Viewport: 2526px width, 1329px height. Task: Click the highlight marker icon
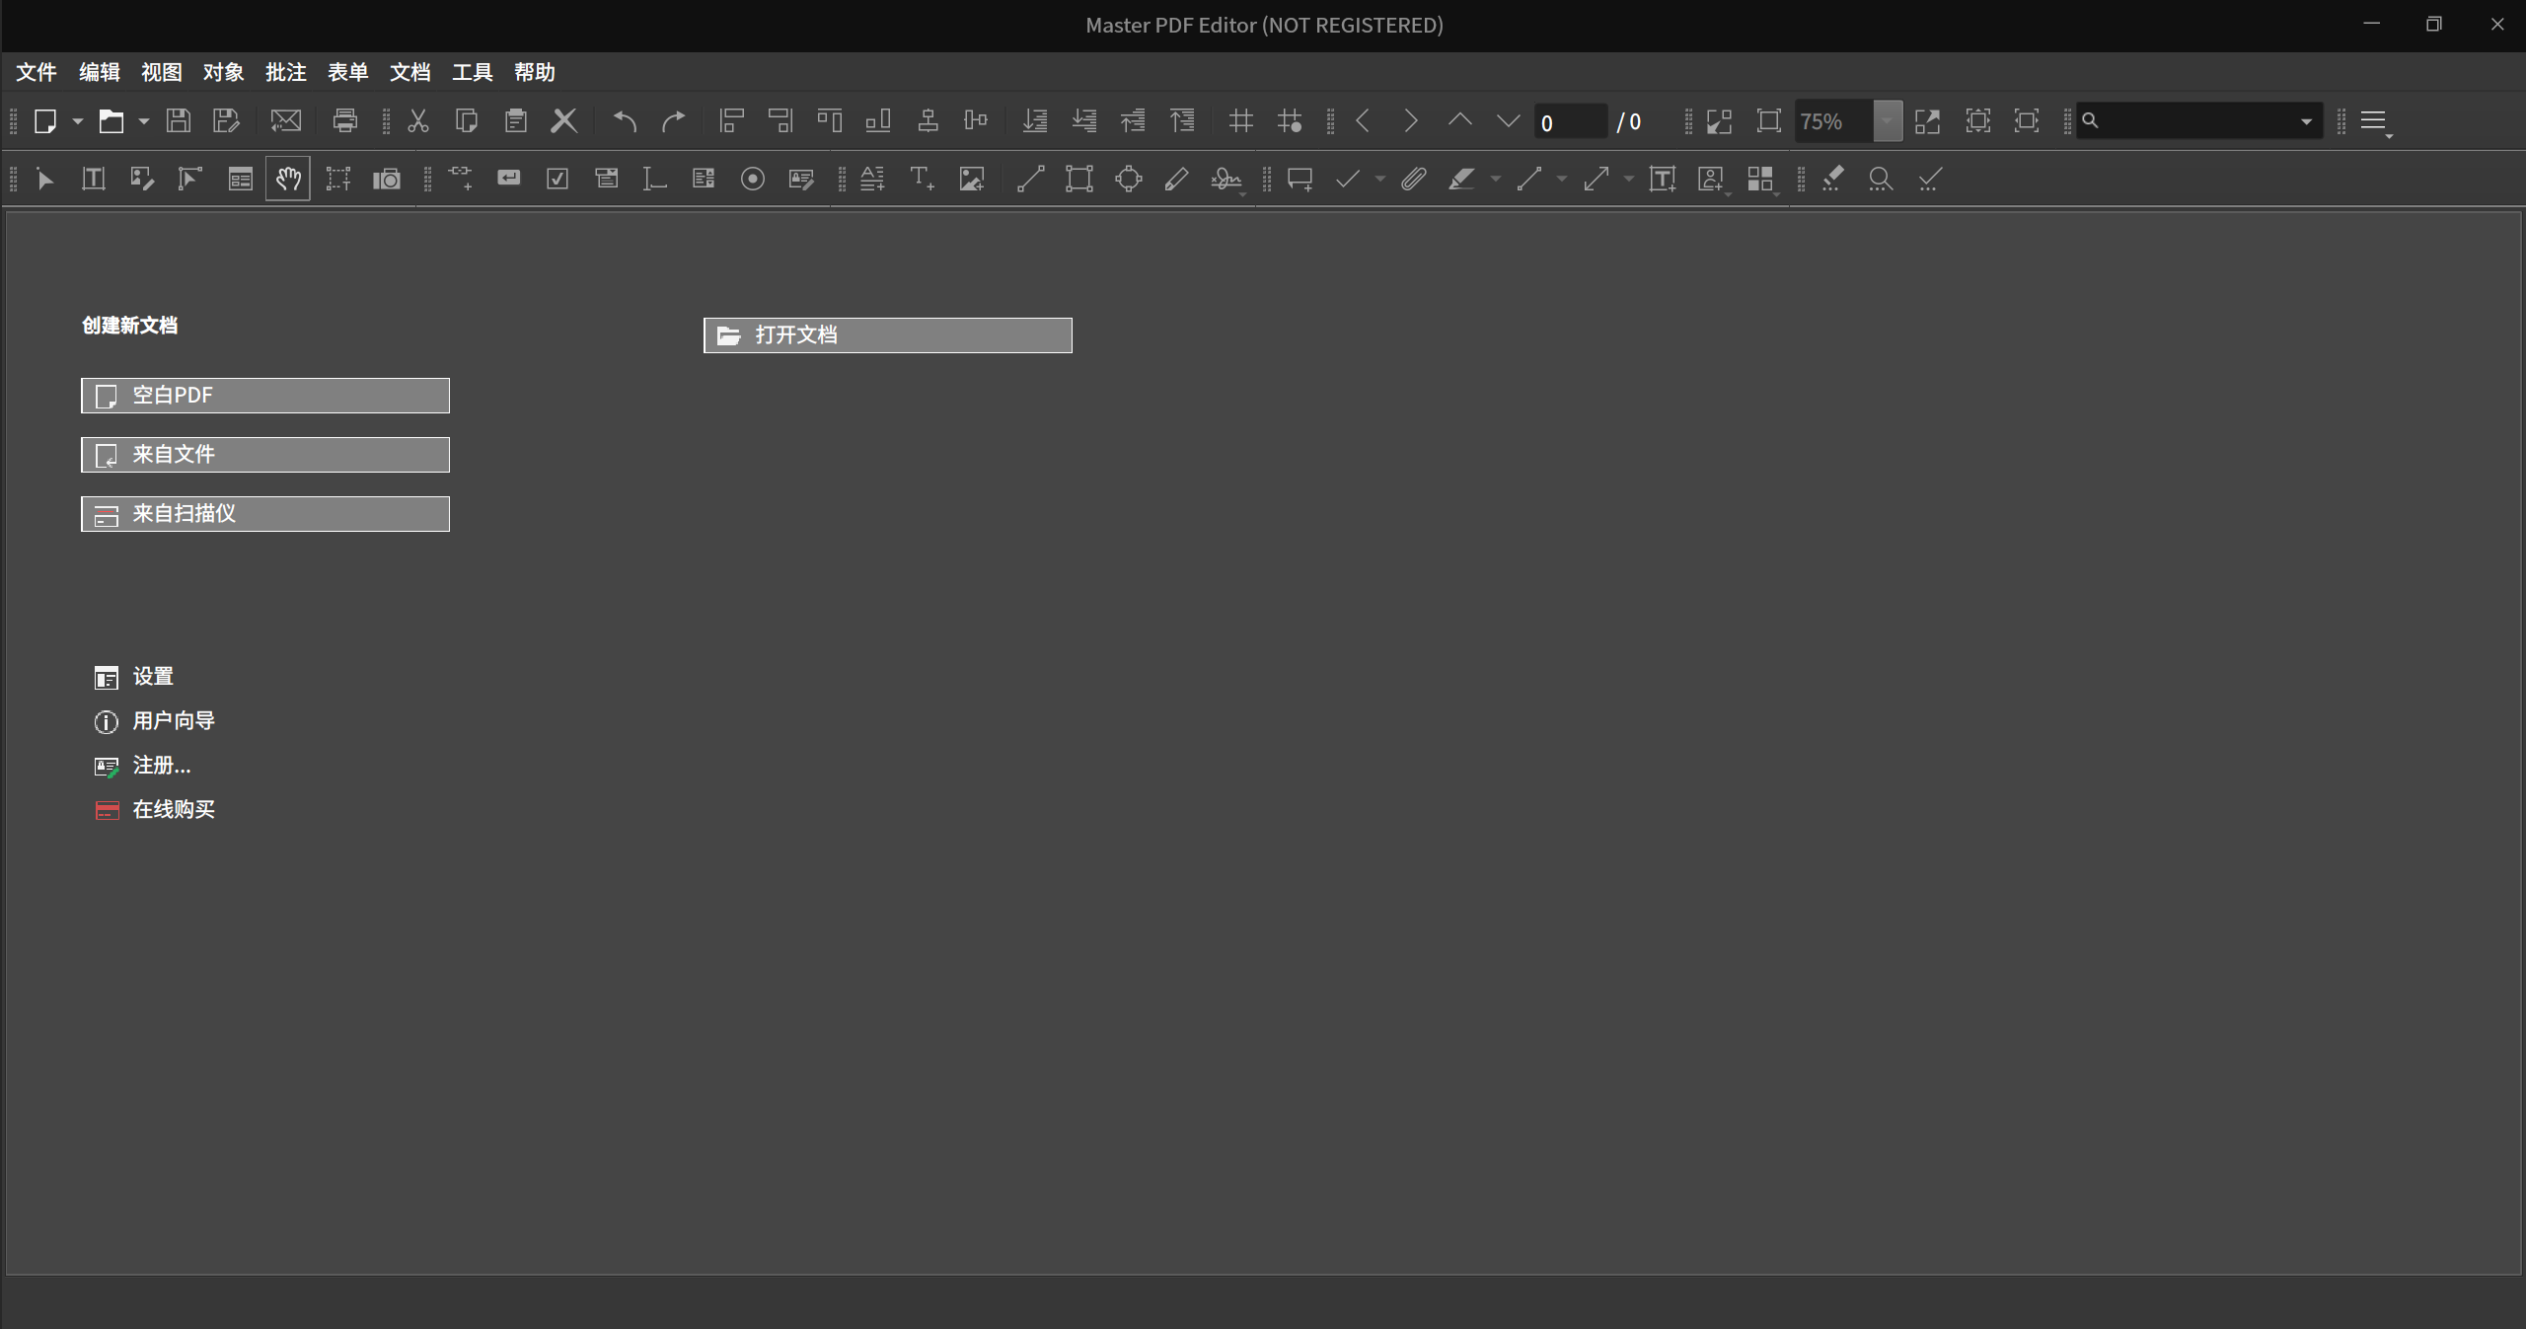tap(1461, 180)
